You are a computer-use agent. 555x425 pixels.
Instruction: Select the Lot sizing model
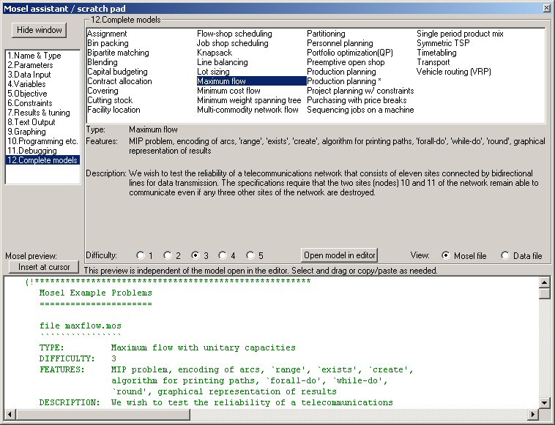[213, 72]
